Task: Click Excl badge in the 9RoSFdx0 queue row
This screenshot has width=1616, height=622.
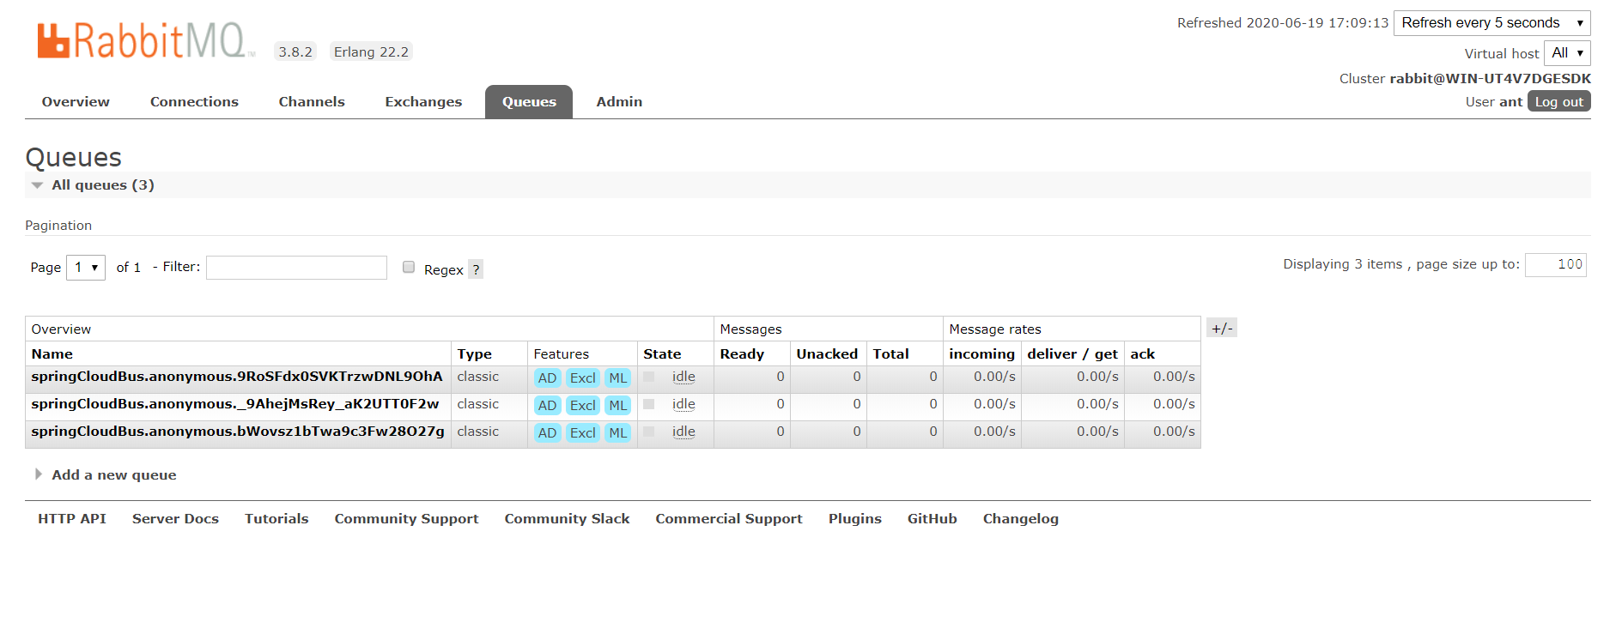Action: [x=583, y=378]
